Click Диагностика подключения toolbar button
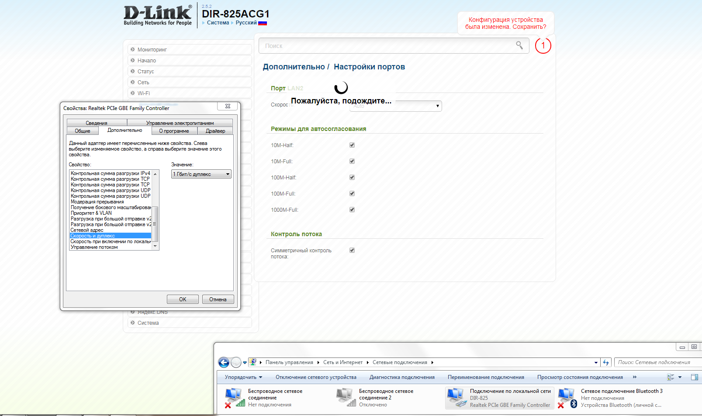This screenshot has width=702, height=416. (402, 377)
